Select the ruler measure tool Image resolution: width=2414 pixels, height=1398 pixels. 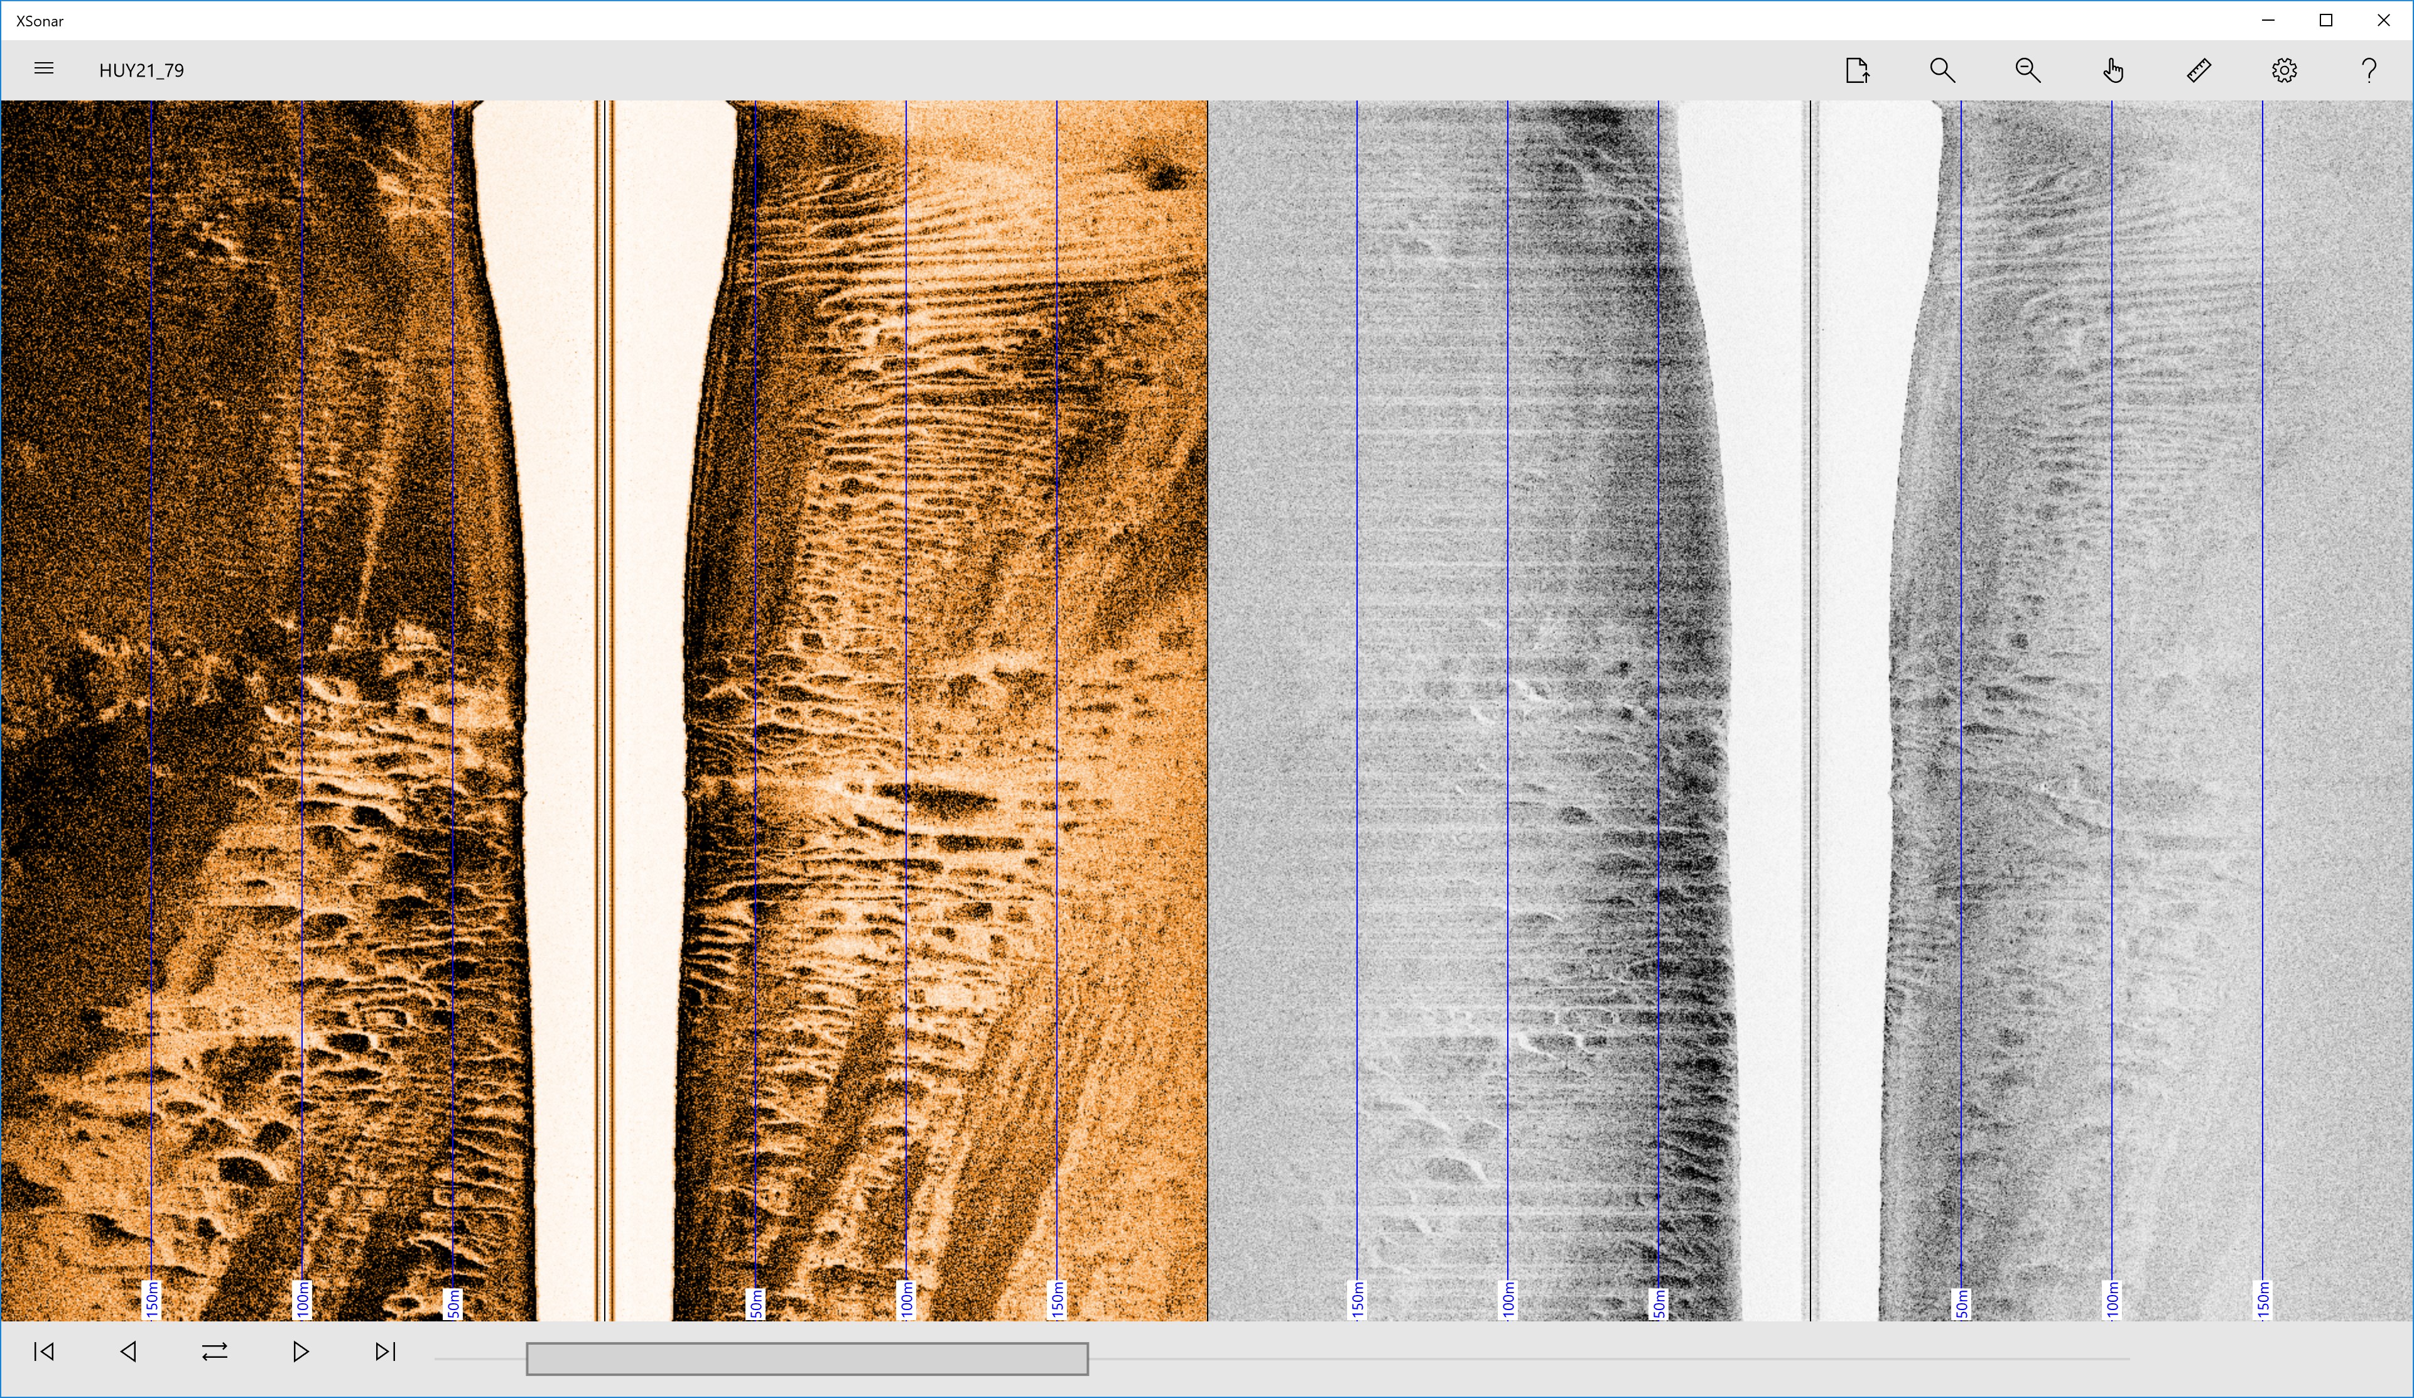(2199, 70)
